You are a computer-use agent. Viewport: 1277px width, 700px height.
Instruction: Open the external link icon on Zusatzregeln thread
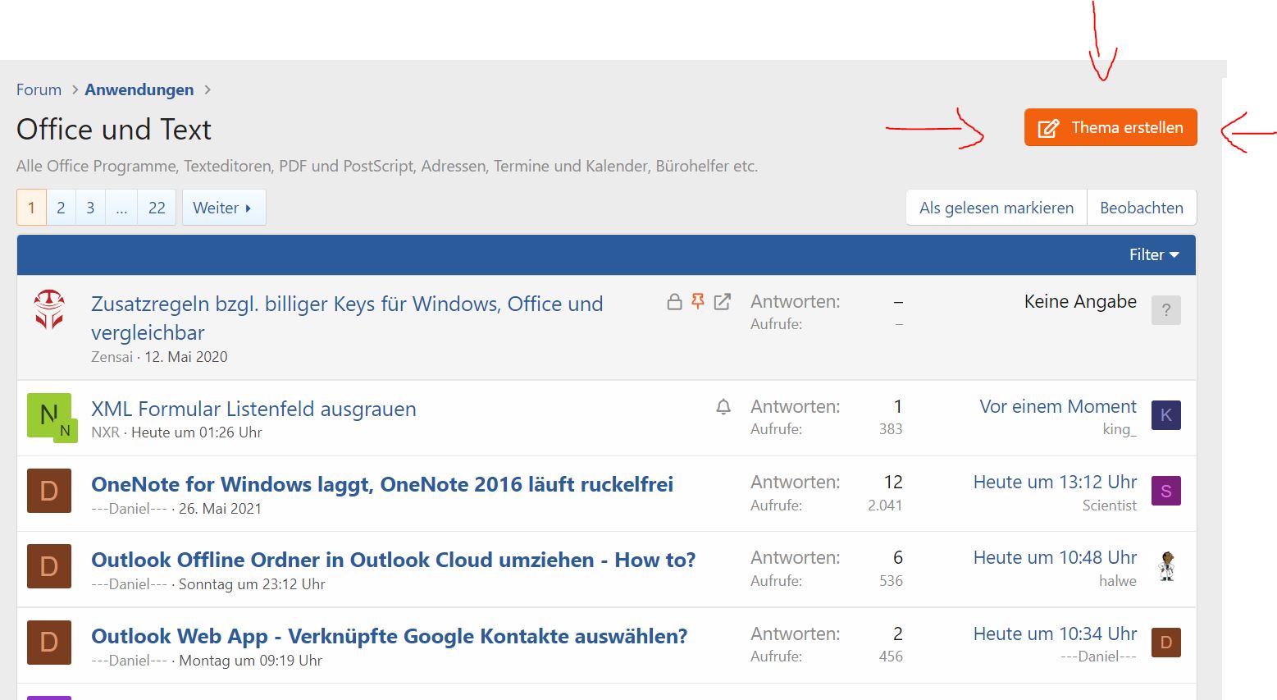coord(722,302)
